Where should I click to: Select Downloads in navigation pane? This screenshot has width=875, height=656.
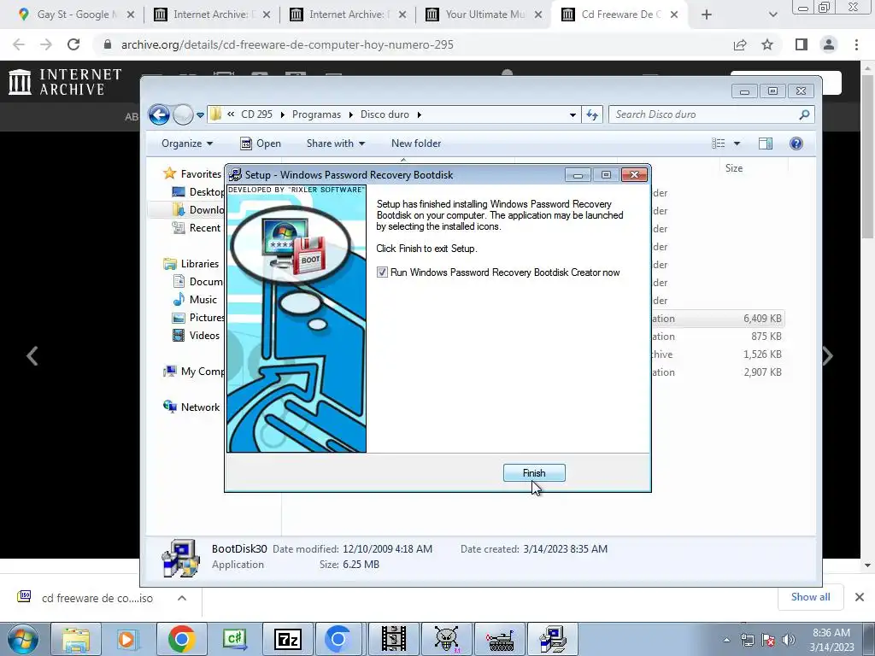coord(197,210)
